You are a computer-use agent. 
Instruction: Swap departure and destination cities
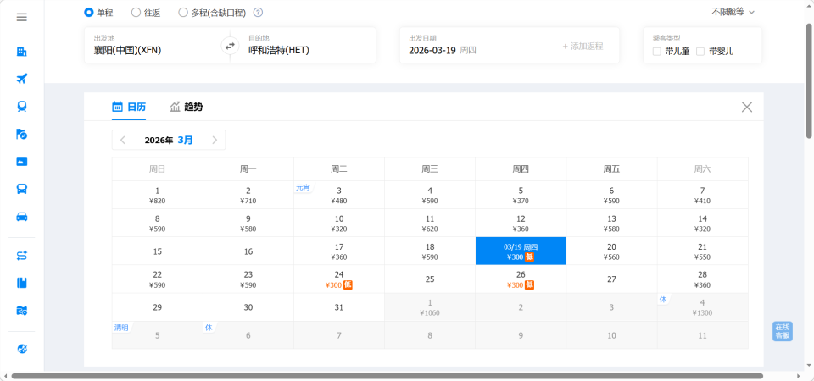coord(230,46)
